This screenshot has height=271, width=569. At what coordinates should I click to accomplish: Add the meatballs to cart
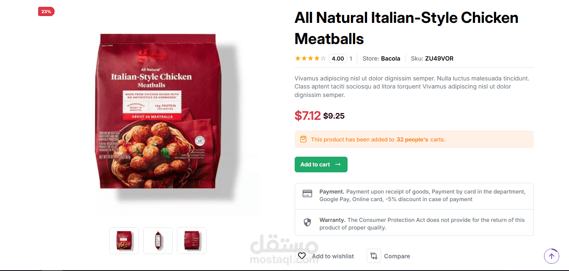point(321,165)
